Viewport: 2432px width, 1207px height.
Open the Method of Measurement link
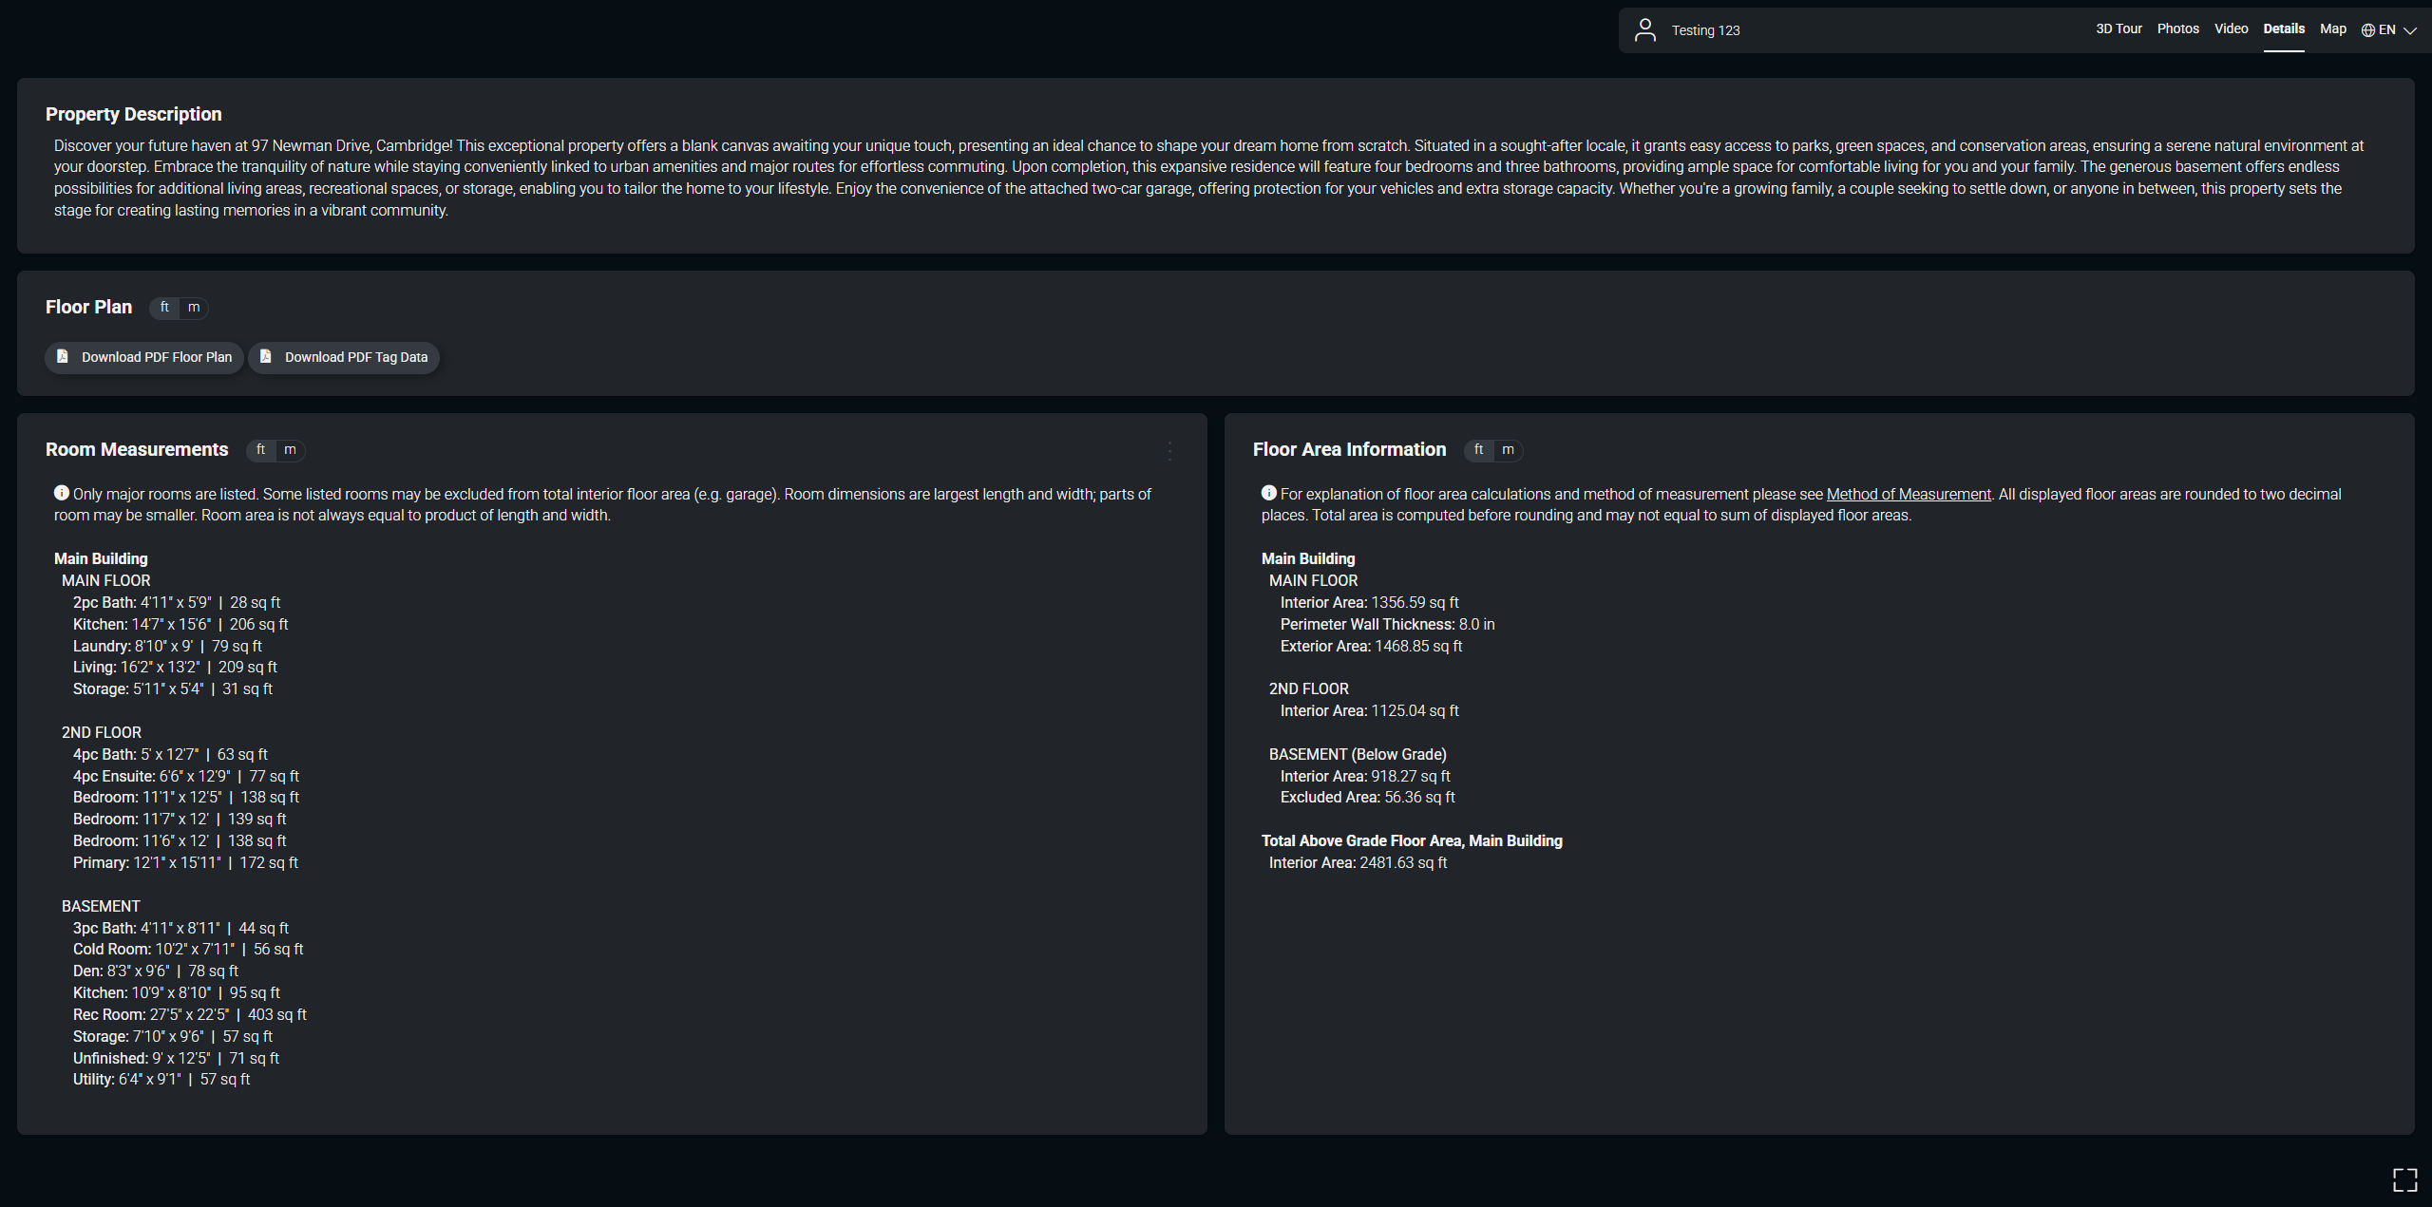(x=1908, y=494)
